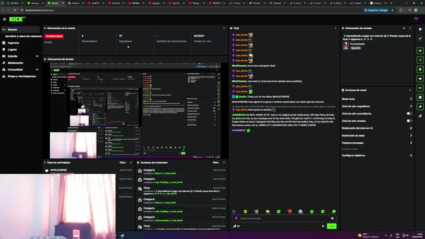Click the purple identity badge in message box
This screenshot has height=239, width=425.
236,218
